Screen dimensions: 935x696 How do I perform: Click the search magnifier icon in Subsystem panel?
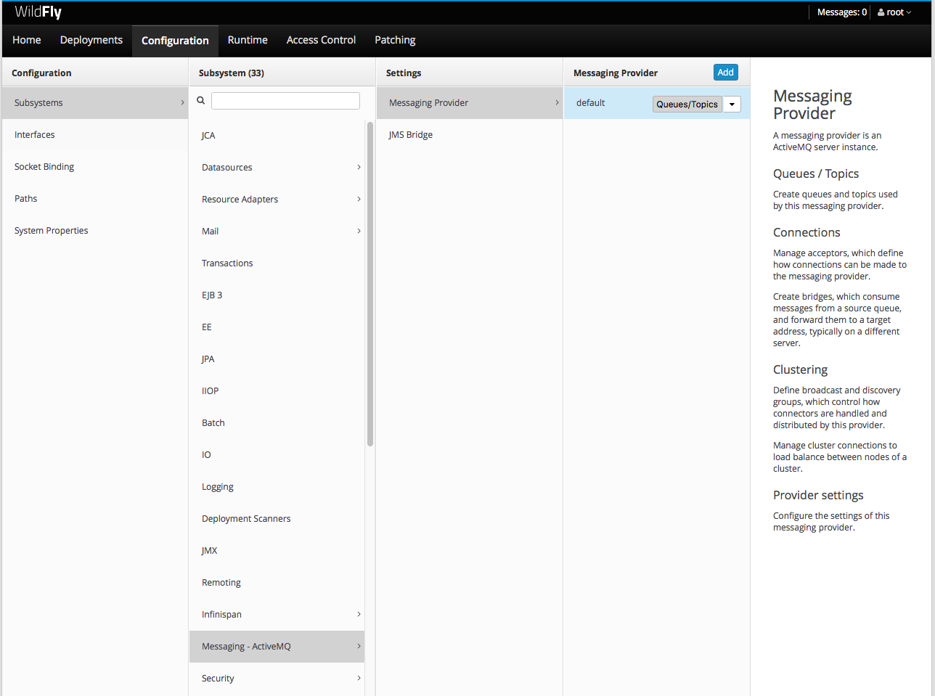click(200, 100)
